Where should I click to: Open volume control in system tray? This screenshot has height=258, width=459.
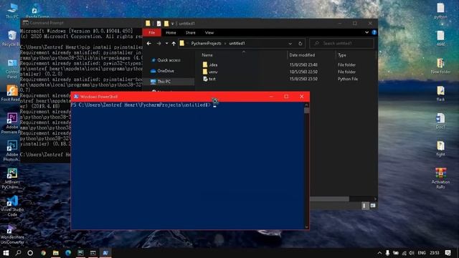coord(412,253)
